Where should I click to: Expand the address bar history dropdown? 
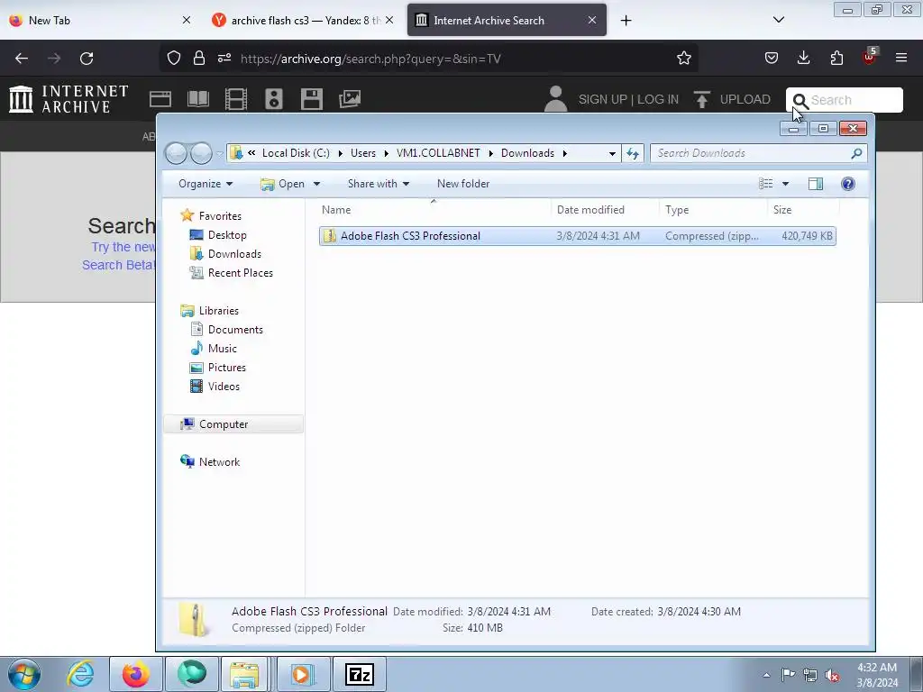point(612,153)
